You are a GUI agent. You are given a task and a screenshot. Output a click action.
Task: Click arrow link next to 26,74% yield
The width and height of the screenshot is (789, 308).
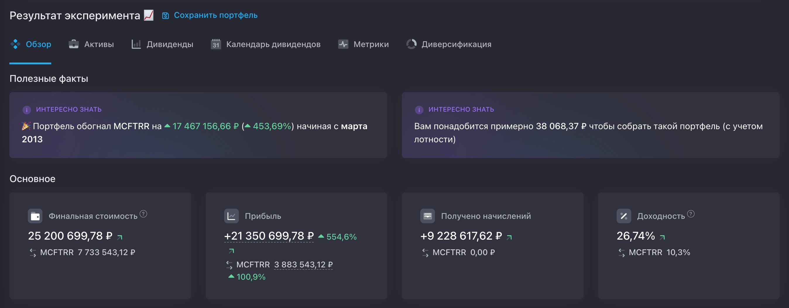tap(662, 237)
